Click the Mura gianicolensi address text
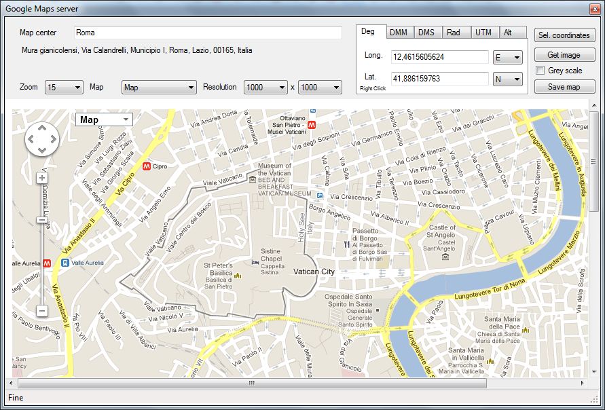The width and height of the screenshot is (605, 410). [x=137, y=50]
